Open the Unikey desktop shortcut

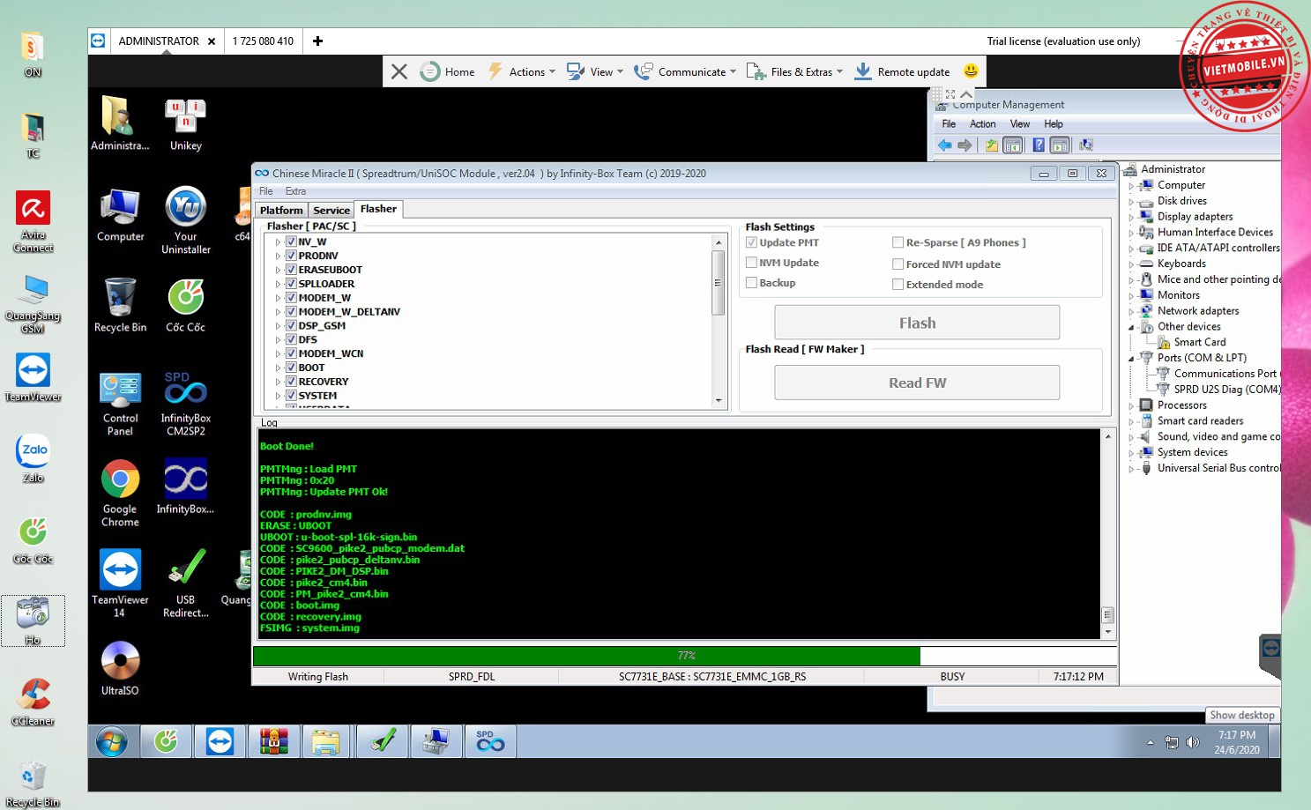(x=185, y=125)
